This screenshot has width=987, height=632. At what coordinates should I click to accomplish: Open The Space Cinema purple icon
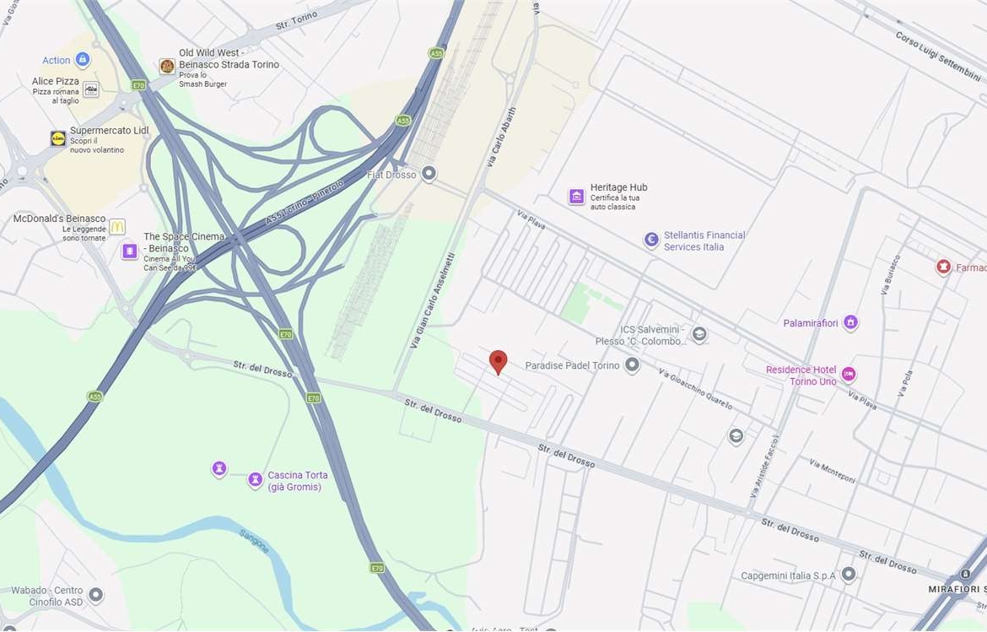[129, 251]
